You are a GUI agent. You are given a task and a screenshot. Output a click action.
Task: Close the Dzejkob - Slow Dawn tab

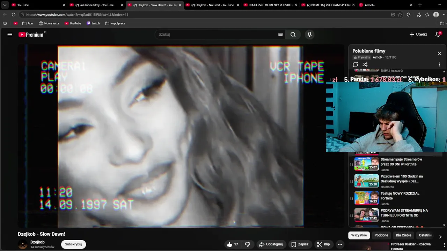tap(180, 5)
